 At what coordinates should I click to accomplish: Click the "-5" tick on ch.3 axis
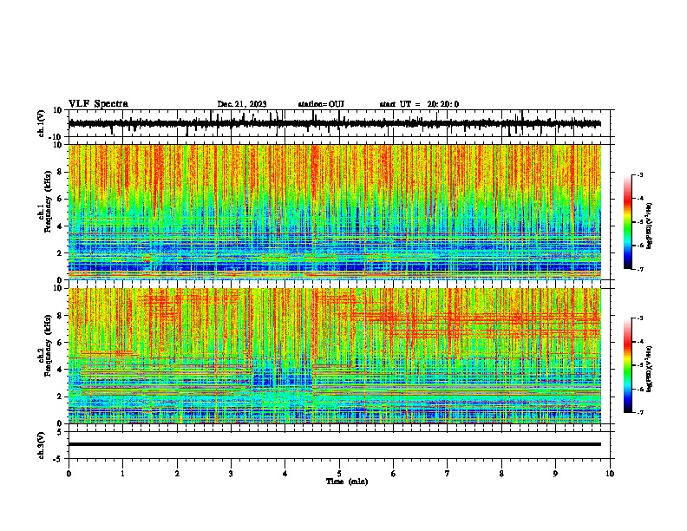58,459
